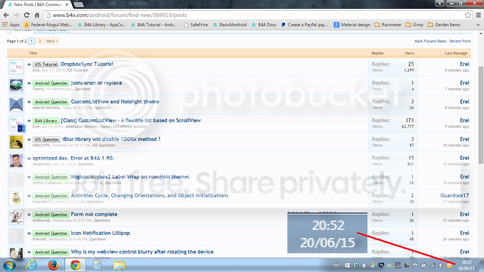Launch Internet Explorer from the taskbar
484x272 pixels.
[32, 265]
